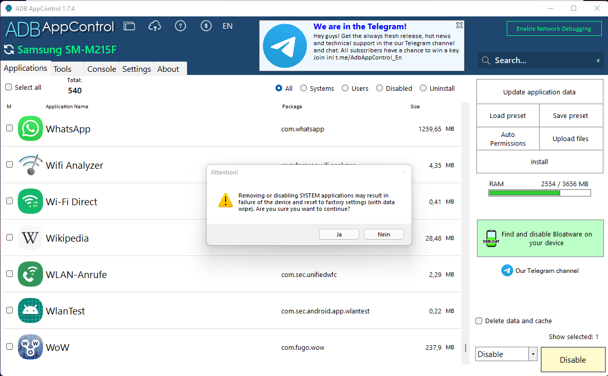Open Our Telegram channel link
Screen dimensions: 608x376
(x=547, y=271)
